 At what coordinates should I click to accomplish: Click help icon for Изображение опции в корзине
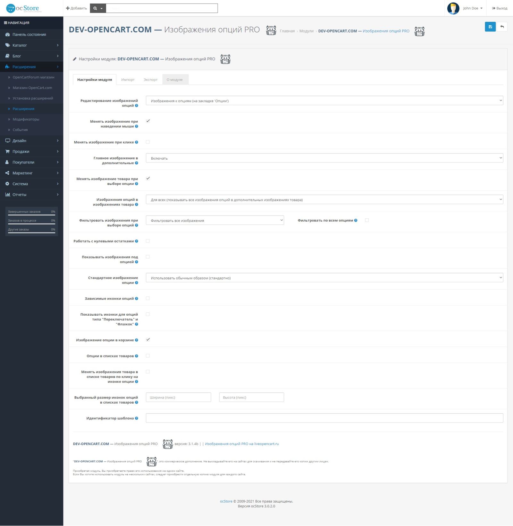[x=137, y=340]
